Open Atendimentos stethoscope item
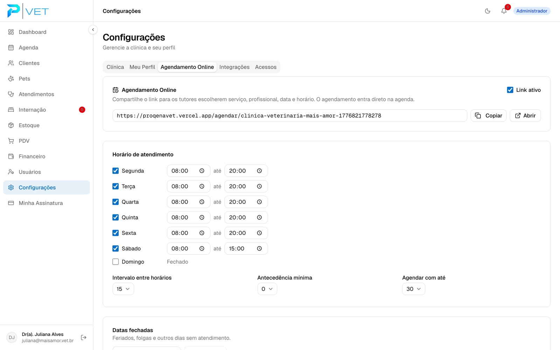The width and height of the screenshot is (560, 350). point(47,94)
